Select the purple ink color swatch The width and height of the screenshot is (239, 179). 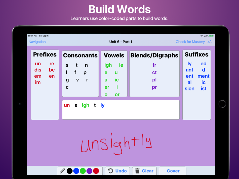(x=90, y=171)
